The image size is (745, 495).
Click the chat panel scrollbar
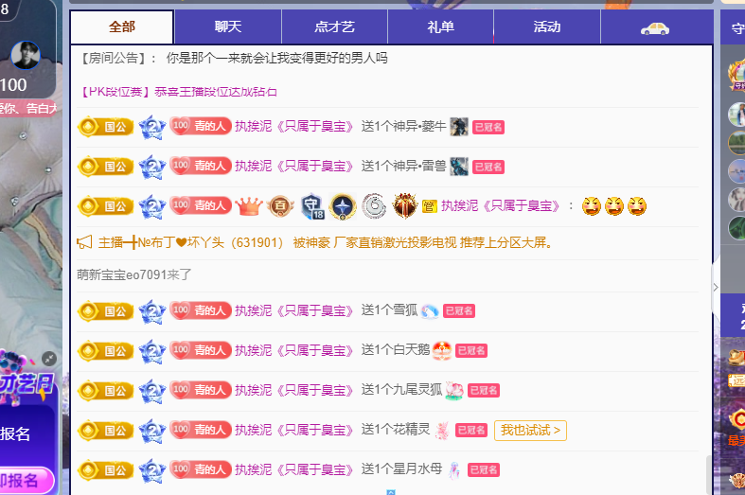pos(709,475)
